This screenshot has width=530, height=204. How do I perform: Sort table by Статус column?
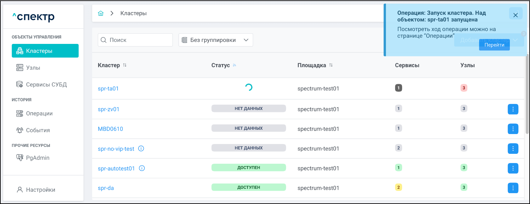(x=234, y=65)
